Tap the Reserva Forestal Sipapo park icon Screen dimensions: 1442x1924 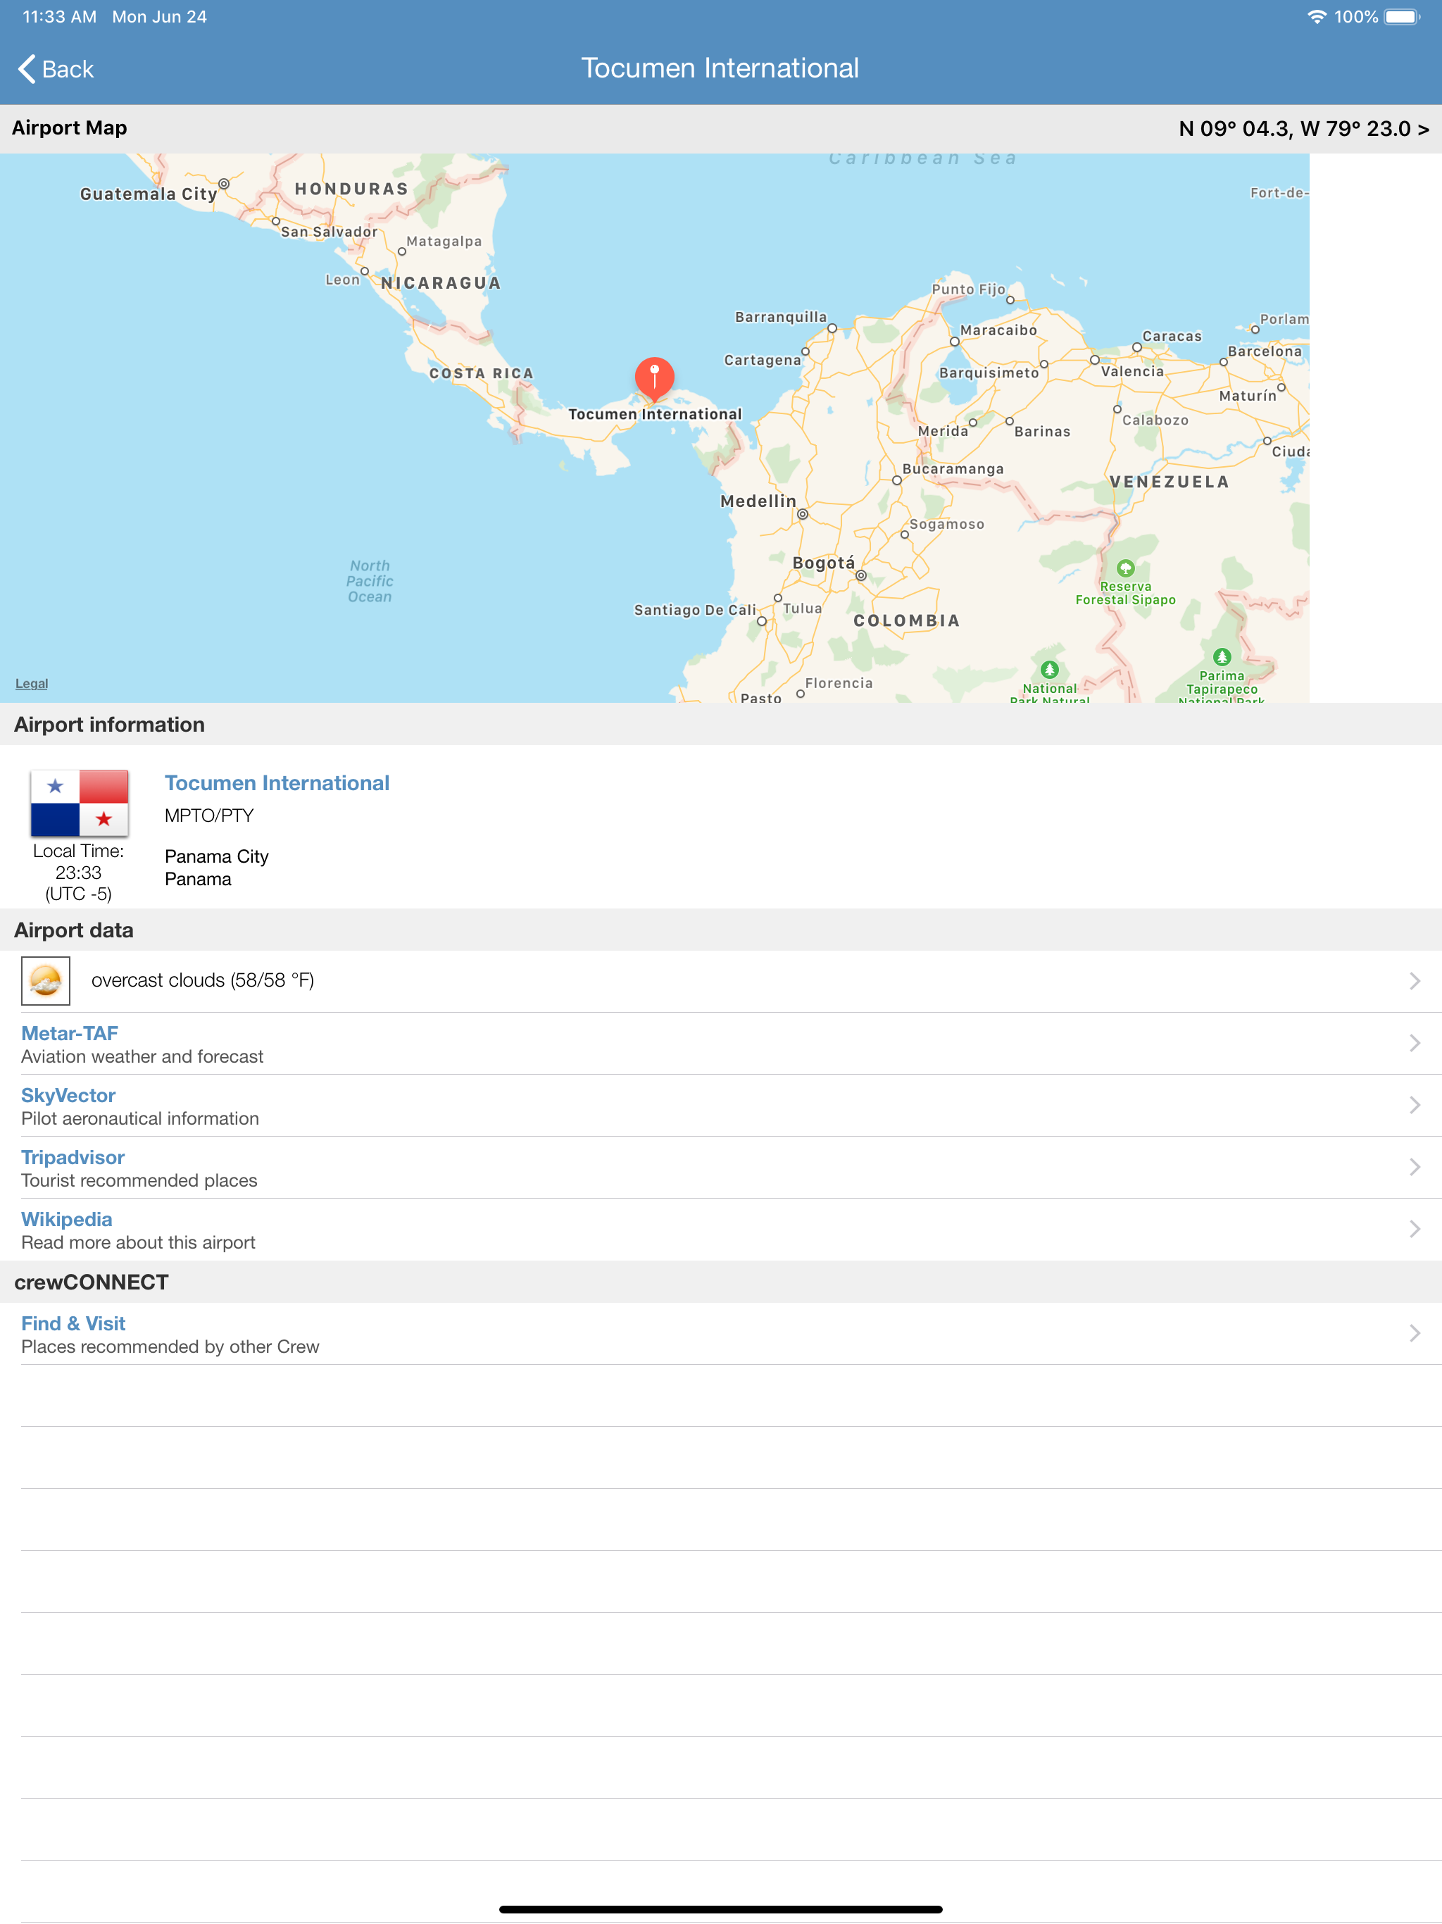(1125, 568)
